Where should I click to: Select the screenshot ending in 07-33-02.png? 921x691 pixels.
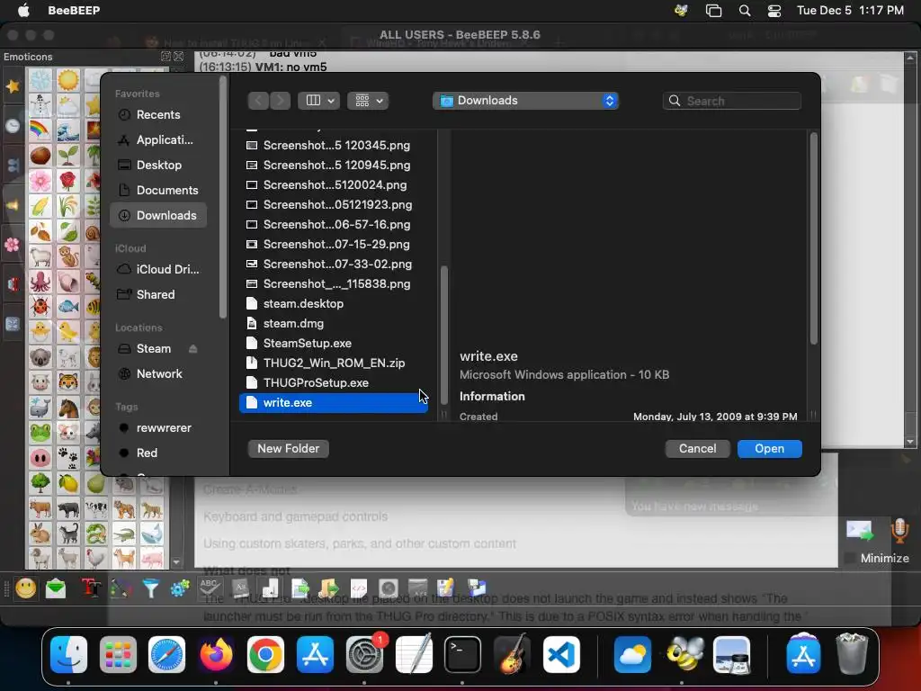(333, 264)
